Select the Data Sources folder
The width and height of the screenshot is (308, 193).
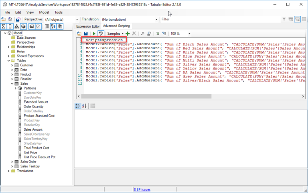pyautogui.click(x=26, y=38)
